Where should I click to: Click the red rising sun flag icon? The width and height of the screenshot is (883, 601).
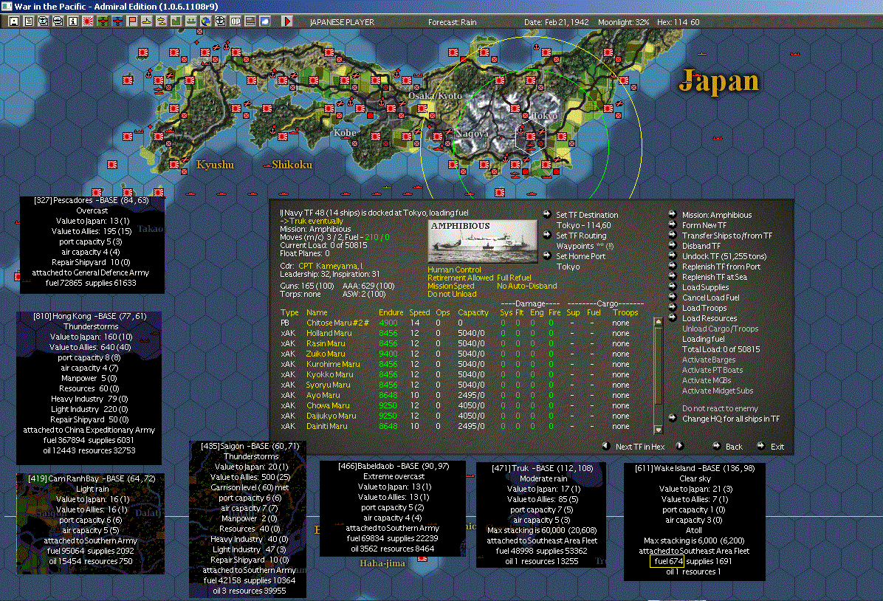click(87, 21)
